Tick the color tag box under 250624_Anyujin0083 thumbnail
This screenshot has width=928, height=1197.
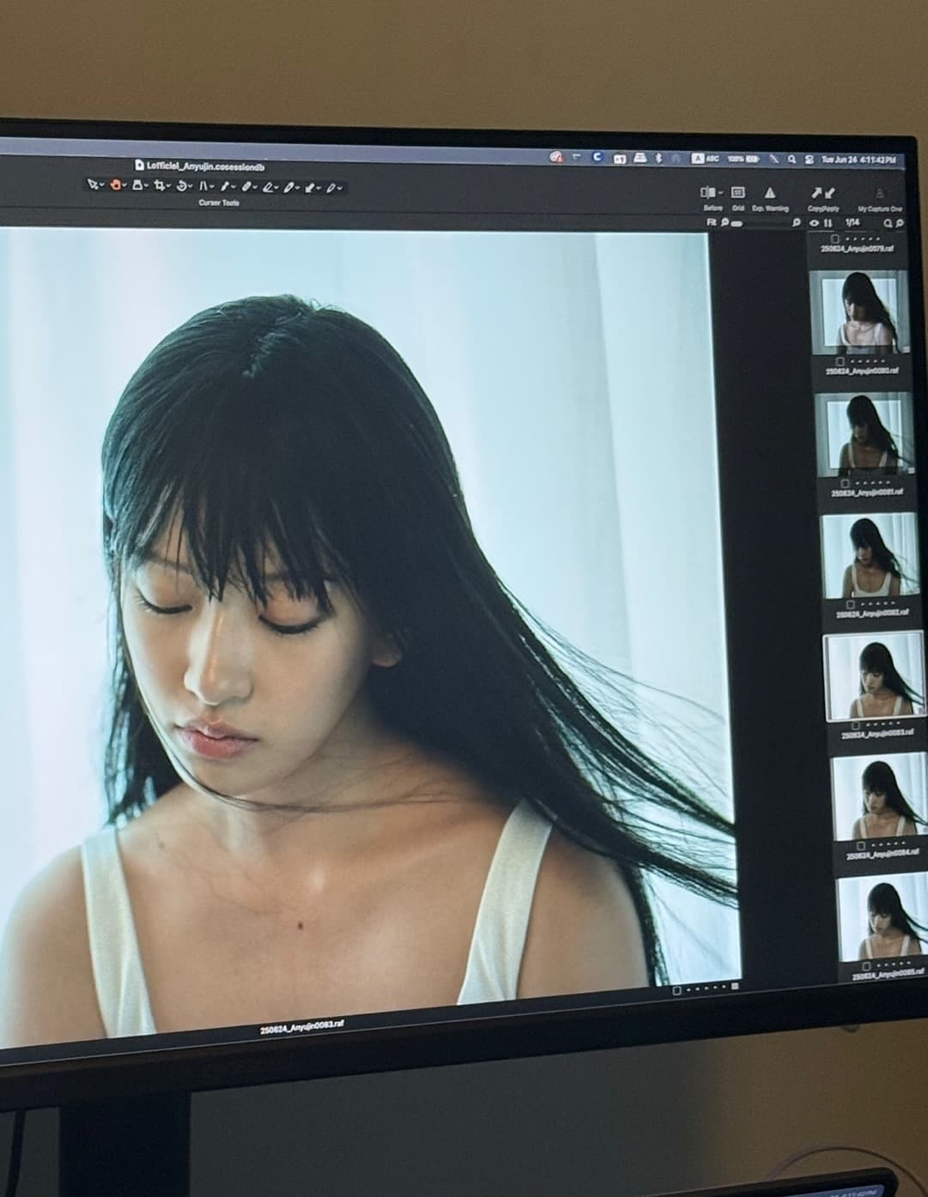pyautogui.click(x=856, y=724)
